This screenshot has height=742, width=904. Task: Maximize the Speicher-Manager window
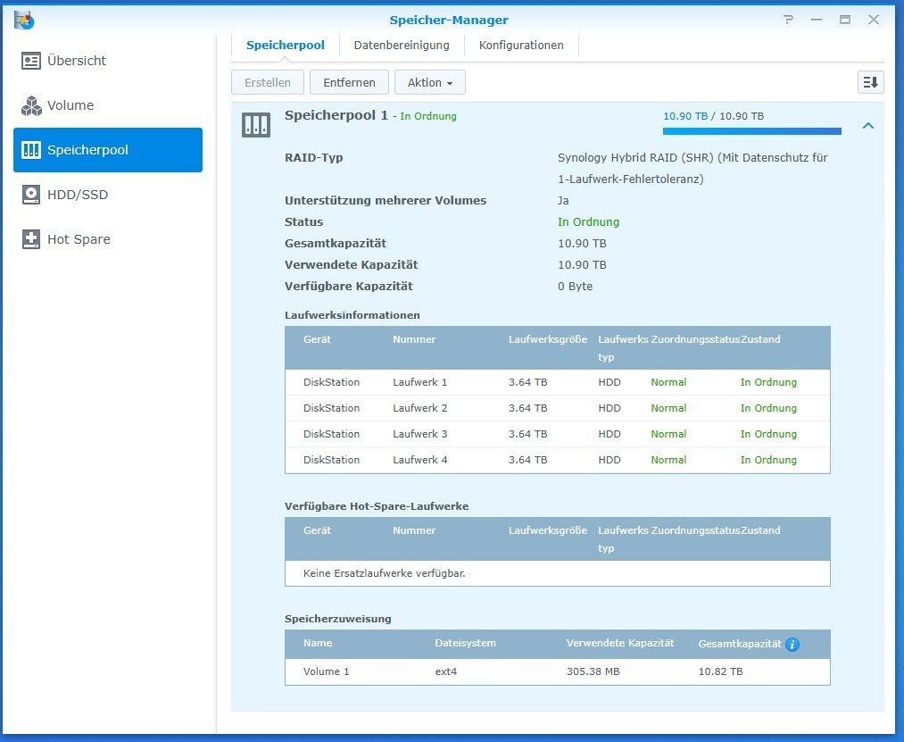click(845, 20)
